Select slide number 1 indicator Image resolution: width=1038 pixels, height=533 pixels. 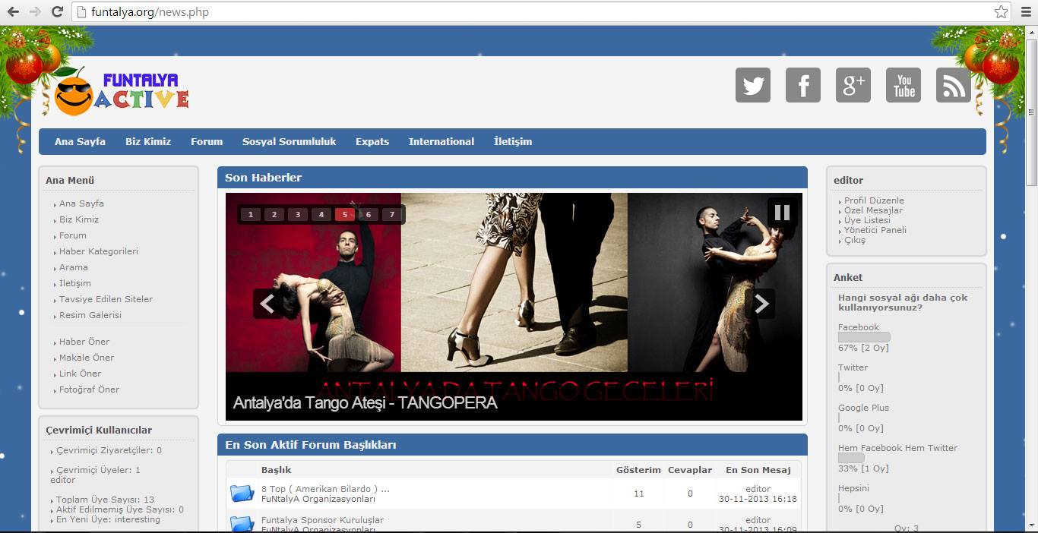(x=251, y=215)
